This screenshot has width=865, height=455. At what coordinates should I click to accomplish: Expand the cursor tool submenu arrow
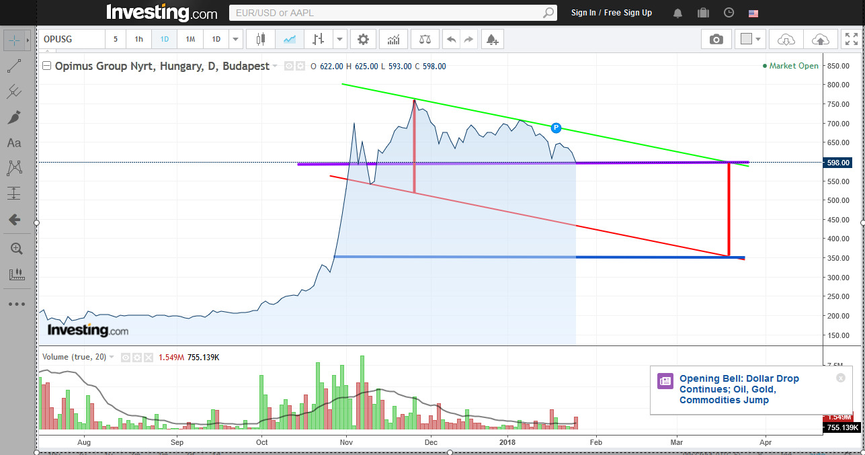click(x=28, y=40)
